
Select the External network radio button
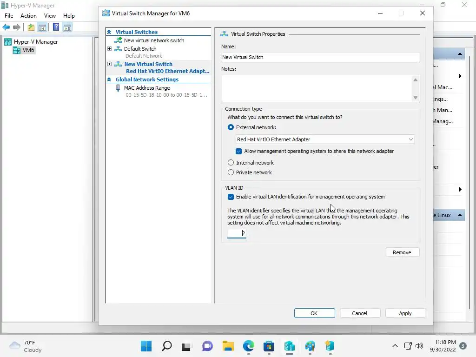[231, 127]
